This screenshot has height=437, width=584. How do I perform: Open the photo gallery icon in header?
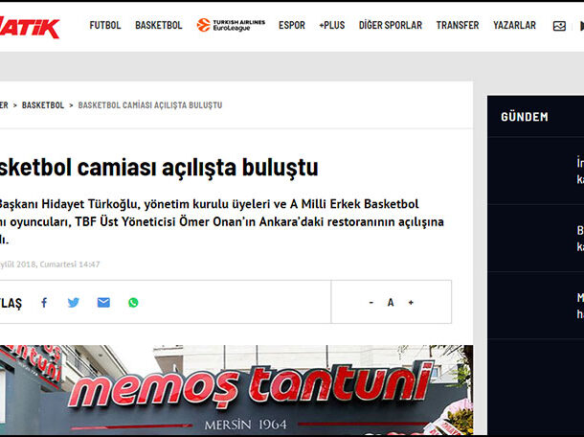[x=559, y=26]
